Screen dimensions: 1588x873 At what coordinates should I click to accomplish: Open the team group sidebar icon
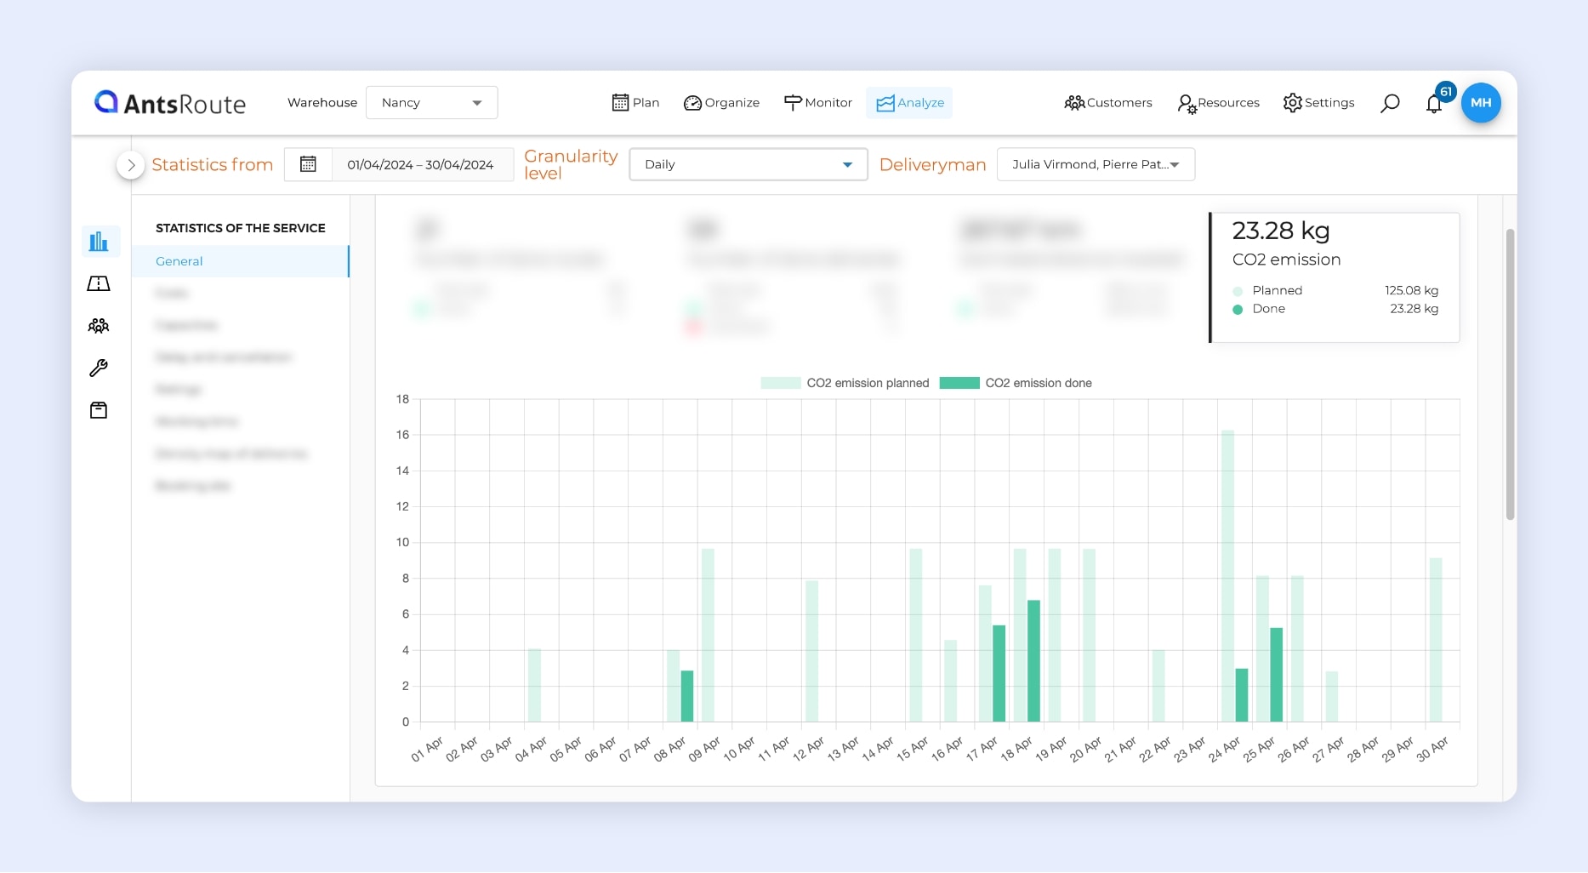coord(99,326)
